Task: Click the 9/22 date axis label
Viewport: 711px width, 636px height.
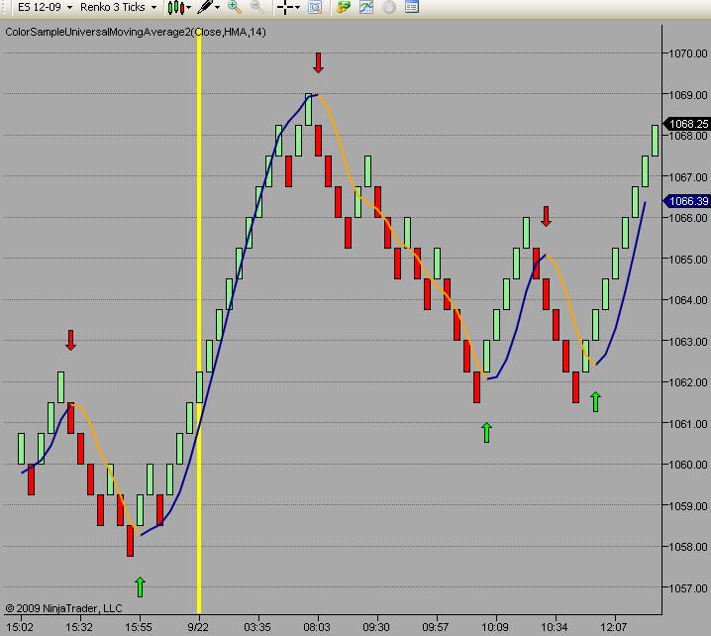Action: [x=198, y=627]
